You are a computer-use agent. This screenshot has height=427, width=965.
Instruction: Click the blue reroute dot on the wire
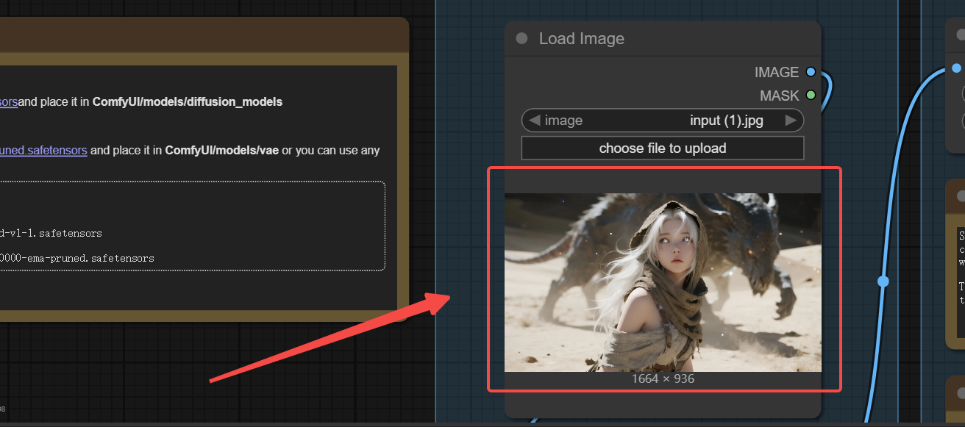pyautogui.click(x=883, y=281)
